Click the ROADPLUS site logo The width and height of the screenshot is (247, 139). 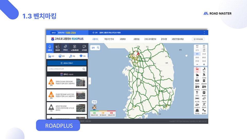click(67, 39)
